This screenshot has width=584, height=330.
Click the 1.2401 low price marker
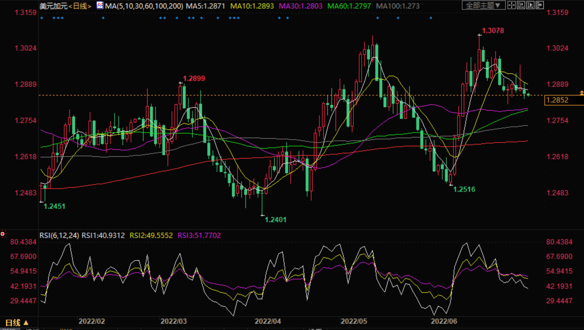click(275, 220)
